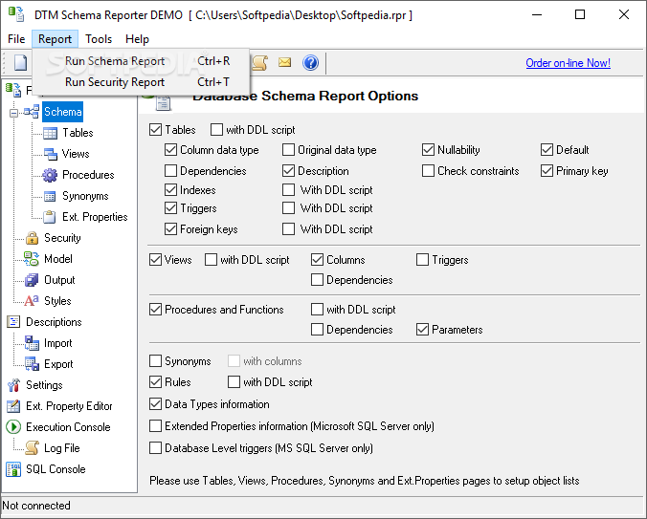The image size is (647, 519).
Task: Select Styles in the tree
Action: click(x=57, y=301)
